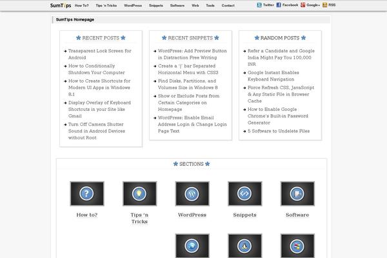Click the Google+ icon
This screenshot has height=258, width=387.
tap(303, 5)
